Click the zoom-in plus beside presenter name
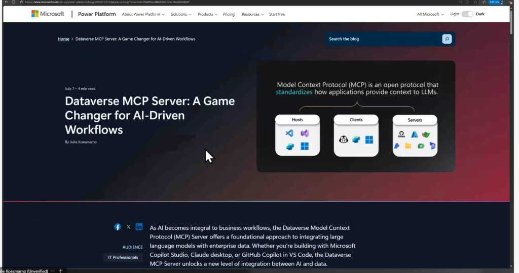519x273 pixels. click(60, 271)
